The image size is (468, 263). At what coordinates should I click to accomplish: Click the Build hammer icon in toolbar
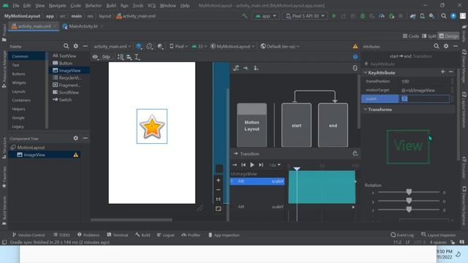tap(245, 16)
